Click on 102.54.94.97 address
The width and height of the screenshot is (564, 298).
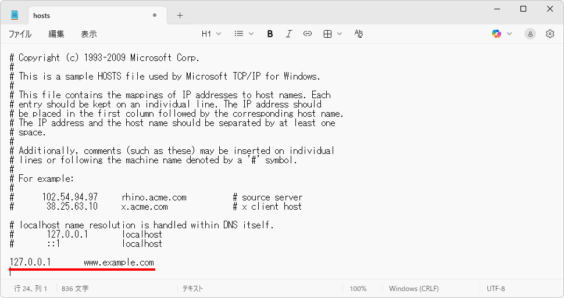70,197
